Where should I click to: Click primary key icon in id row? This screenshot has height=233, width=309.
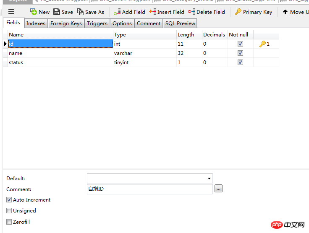tap(262, 44)
